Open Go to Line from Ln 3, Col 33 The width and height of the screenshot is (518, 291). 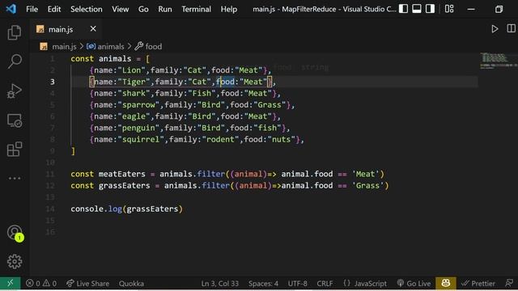tap(219, 284)
